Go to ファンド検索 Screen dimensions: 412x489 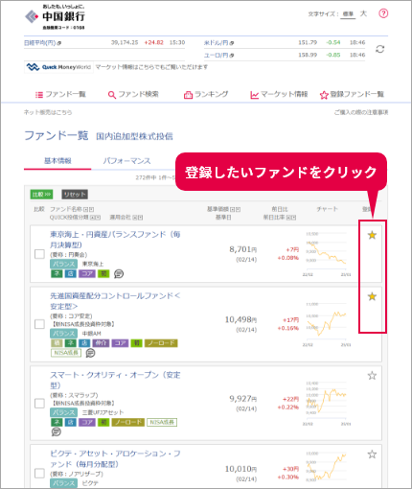point(133,95)
